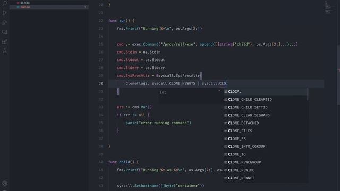Image resolution: width=340 pixels, height=191 pixels.
Task: Choose CLONE_FILES suggestion
Action: pos(265,131)
